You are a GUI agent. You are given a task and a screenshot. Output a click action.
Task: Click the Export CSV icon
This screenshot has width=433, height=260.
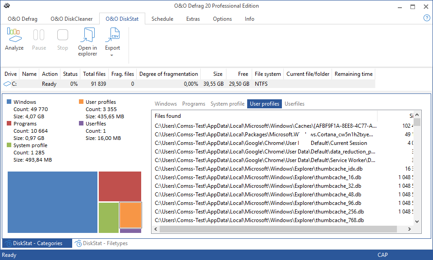pos(112,35)
